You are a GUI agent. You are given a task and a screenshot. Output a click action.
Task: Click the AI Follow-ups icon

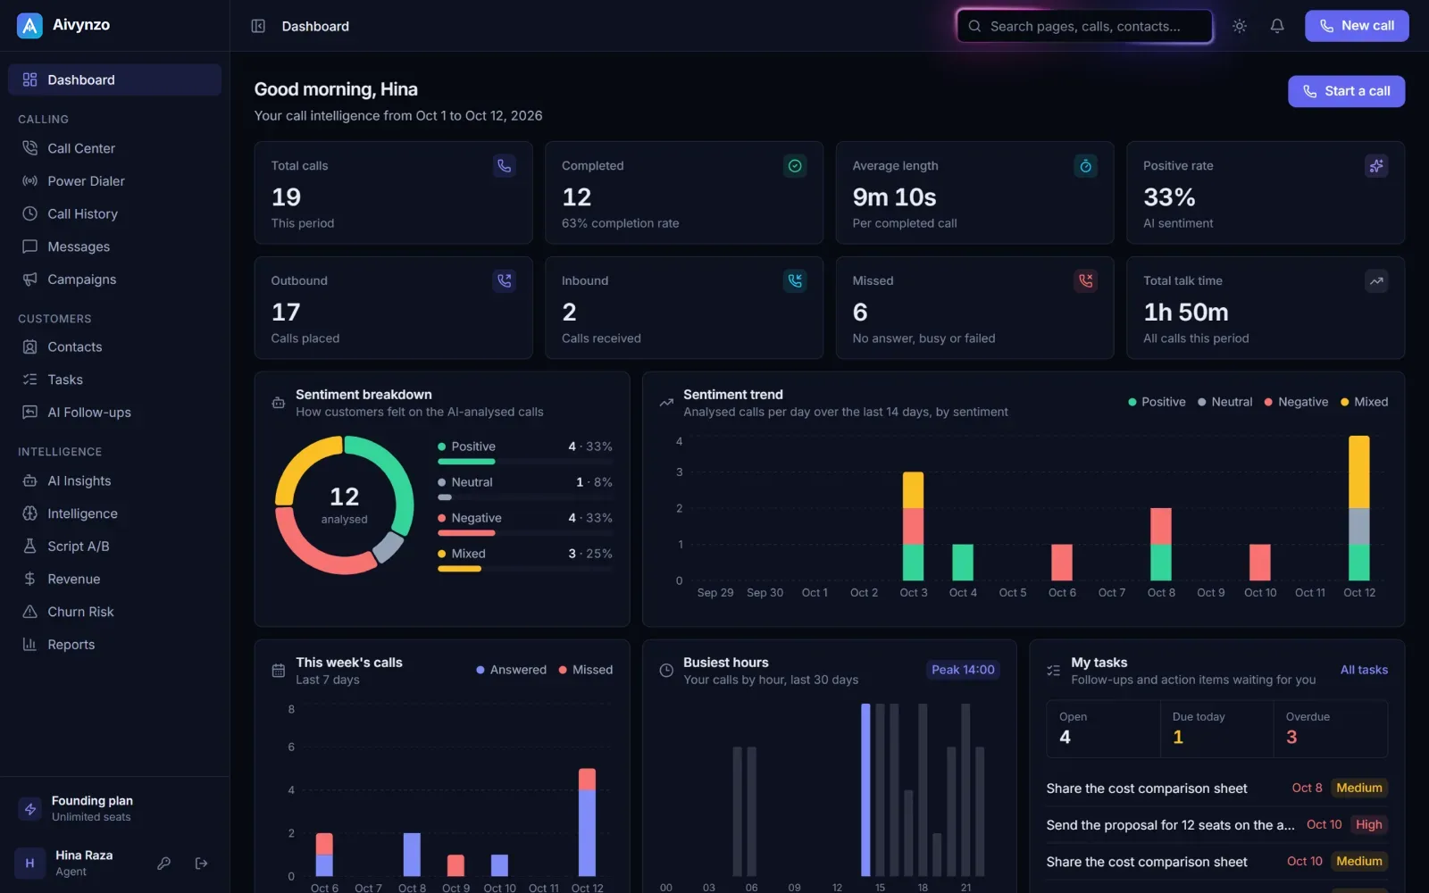29,413
